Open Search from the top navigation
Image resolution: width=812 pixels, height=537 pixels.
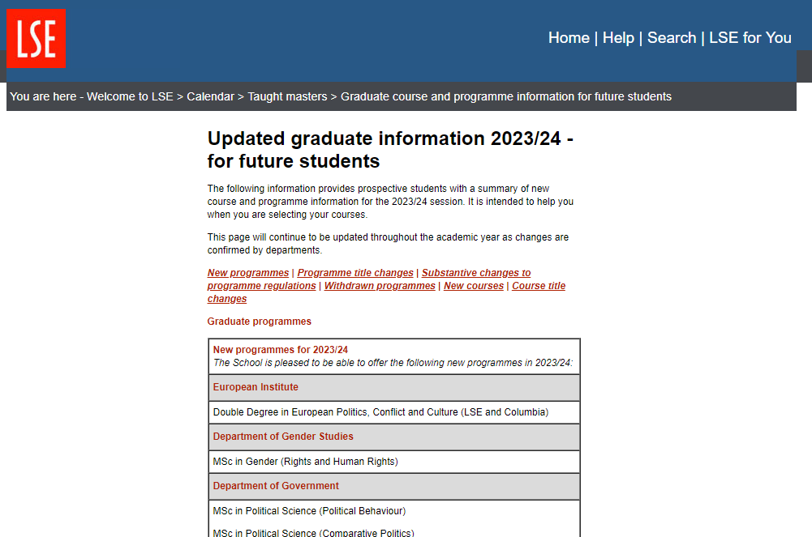coord(672,38)
